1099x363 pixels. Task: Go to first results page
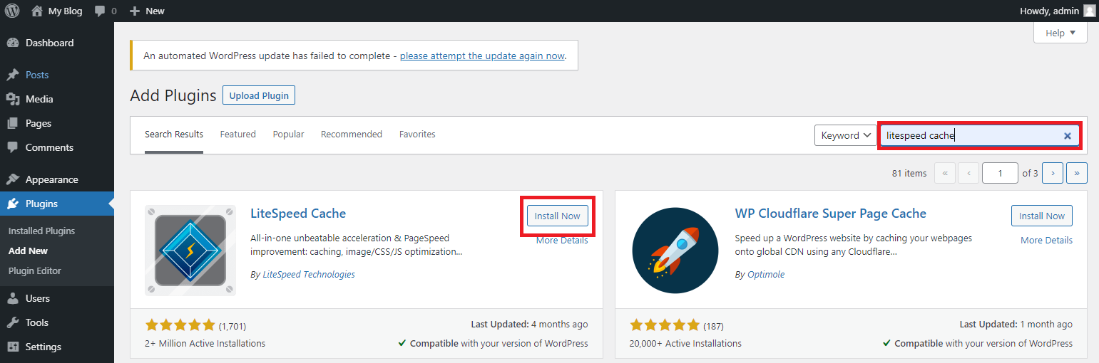pyautogui.click(x=945, y=173)
